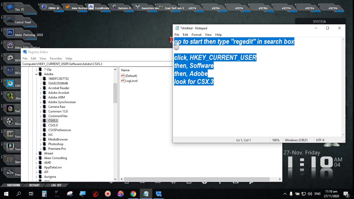Expand the MediaBrowser key
Screen dimensions: 354x199
[x=40, y=139]
